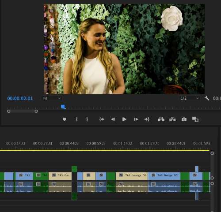221x212 pixels.
Task: Add a marker in the Program monitor
Action: coord(65,119)
